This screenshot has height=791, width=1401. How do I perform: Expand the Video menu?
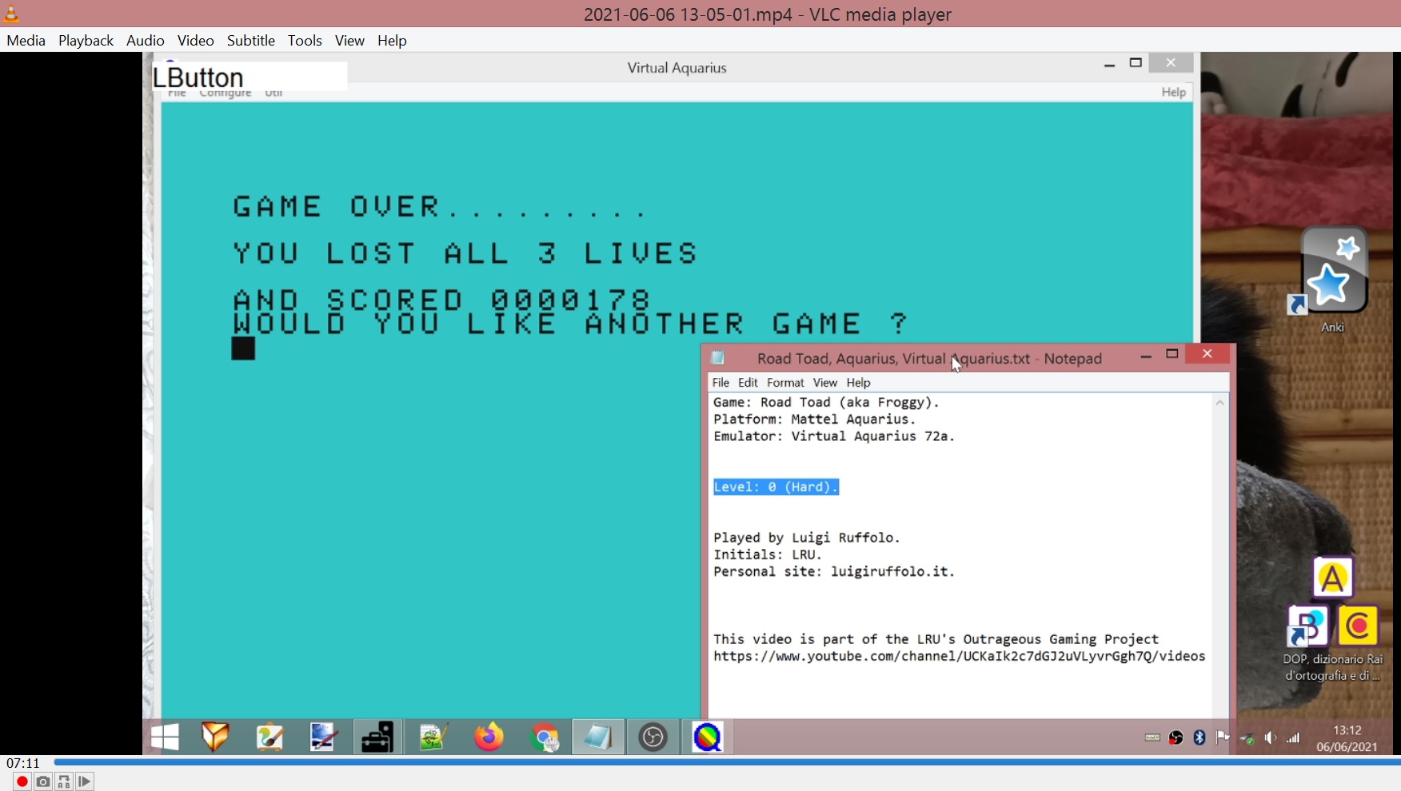coord(195,41)
